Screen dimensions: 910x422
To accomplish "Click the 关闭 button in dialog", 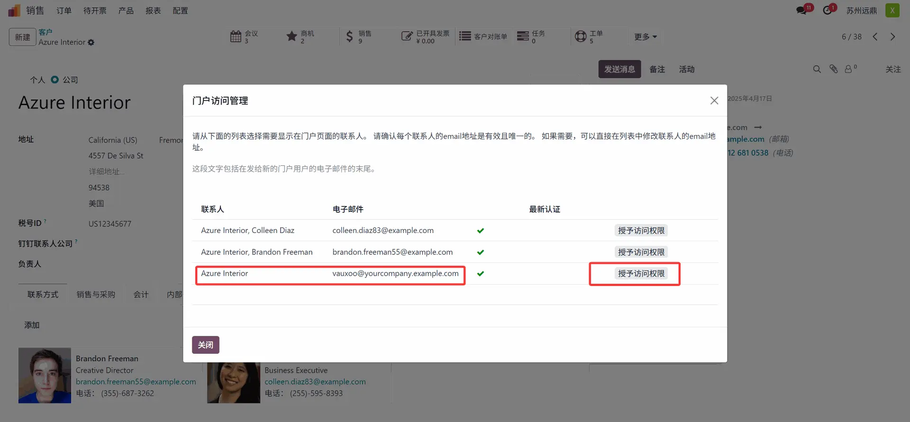I will (x=205, y=345).
